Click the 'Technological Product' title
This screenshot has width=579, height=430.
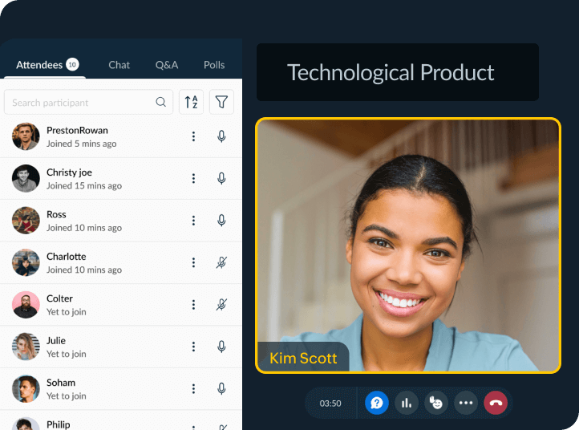click(391, 72)
